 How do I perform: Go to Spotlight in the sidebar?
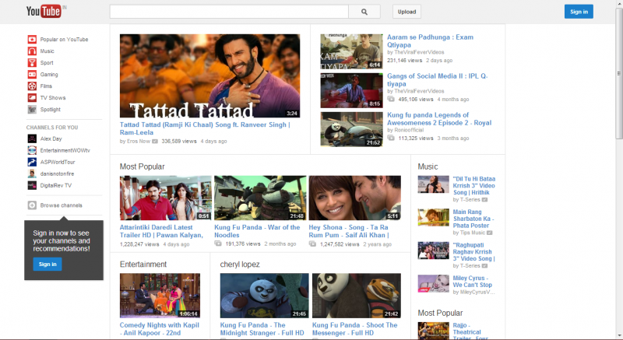click(x=51, y=110)
